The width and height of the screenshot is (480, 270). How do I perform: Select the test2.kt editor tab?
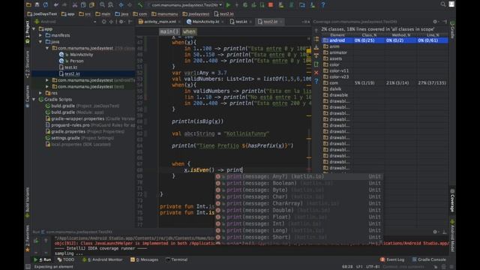click(270, 22)
